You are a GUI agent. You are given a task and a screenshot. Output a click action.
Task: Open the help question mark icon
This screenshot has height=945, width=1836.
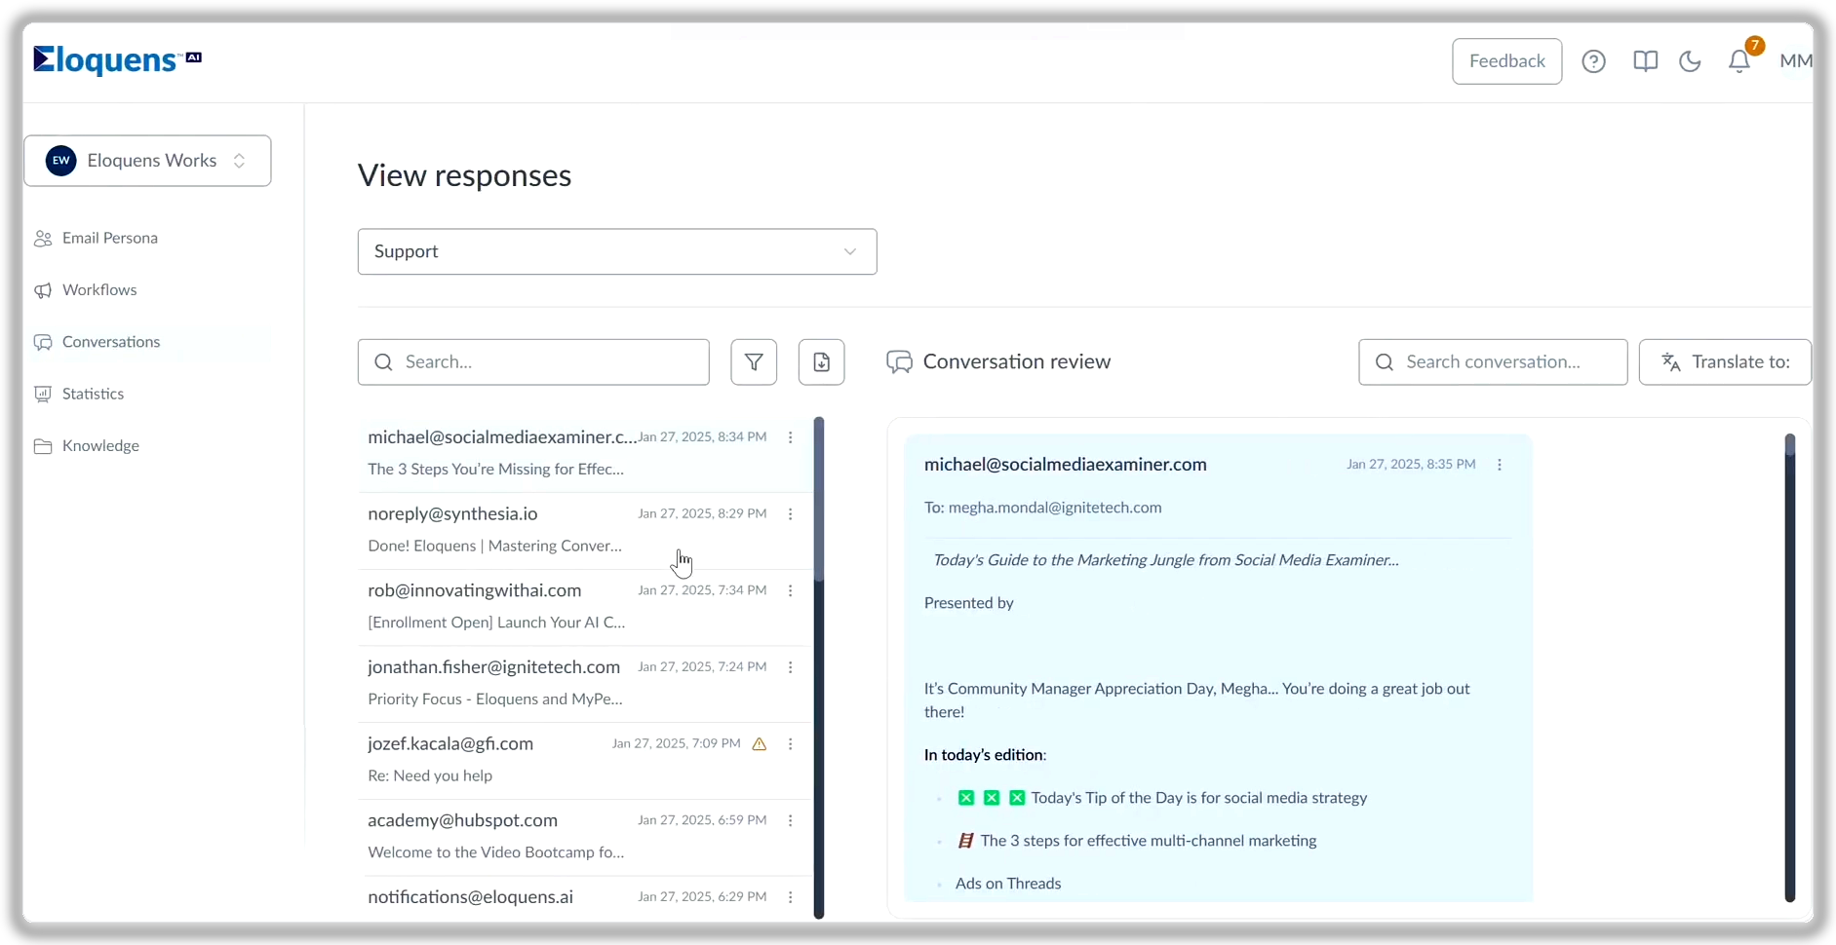pyautogui.click(x=1593, y=61)
